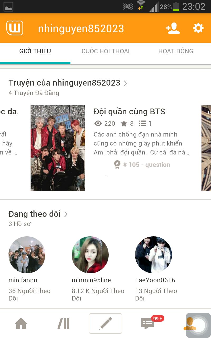Tap the 3 Hồ sơ count

pos(20,224)
